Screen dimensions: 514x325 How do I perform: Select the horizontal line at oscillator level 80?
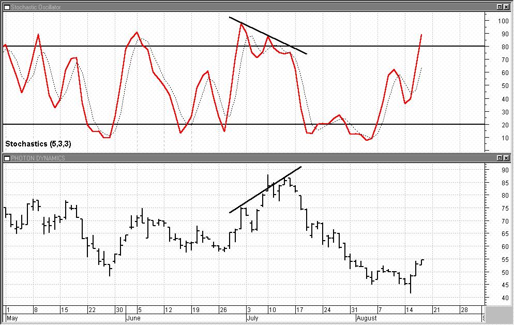244,46
